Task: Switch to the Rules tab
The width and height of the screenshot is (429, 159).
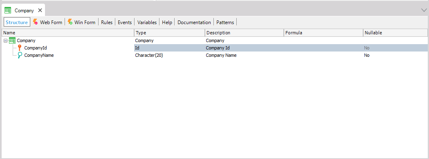Action: [x=107, y=22]
